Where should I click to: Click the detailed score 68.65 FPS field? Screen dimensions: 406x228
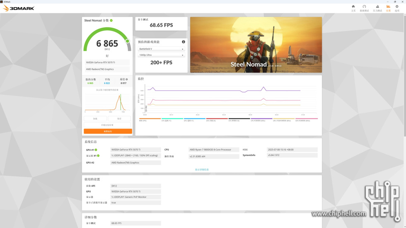[x=135, y=223]
